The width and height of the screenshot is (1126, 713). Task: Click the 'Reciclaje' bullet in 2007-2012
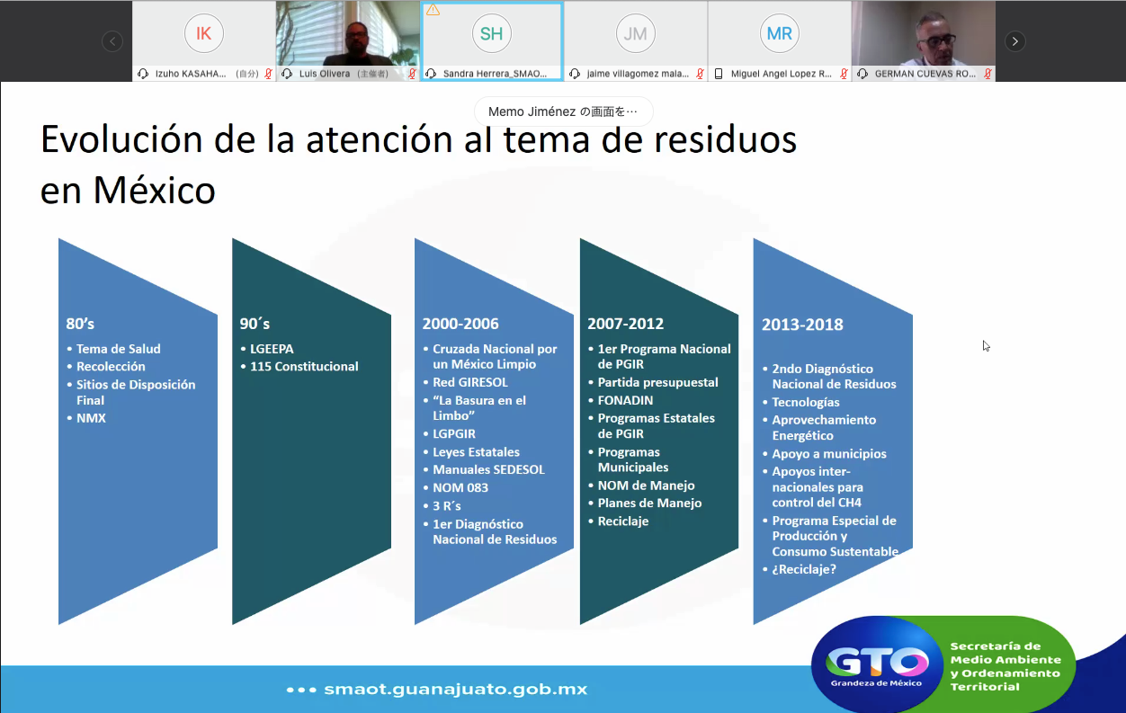(x=623, y=521)
